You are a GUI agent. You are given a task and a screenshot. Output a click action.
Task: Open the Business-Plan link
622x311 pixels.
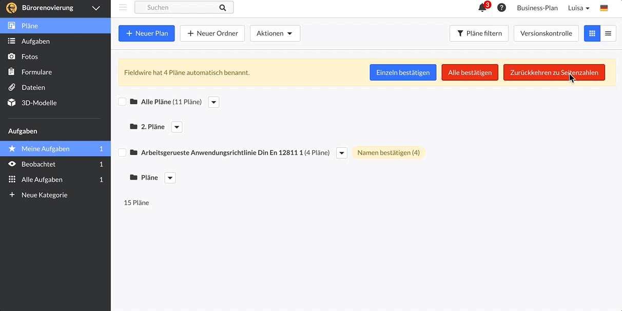(x=537, y=8)
